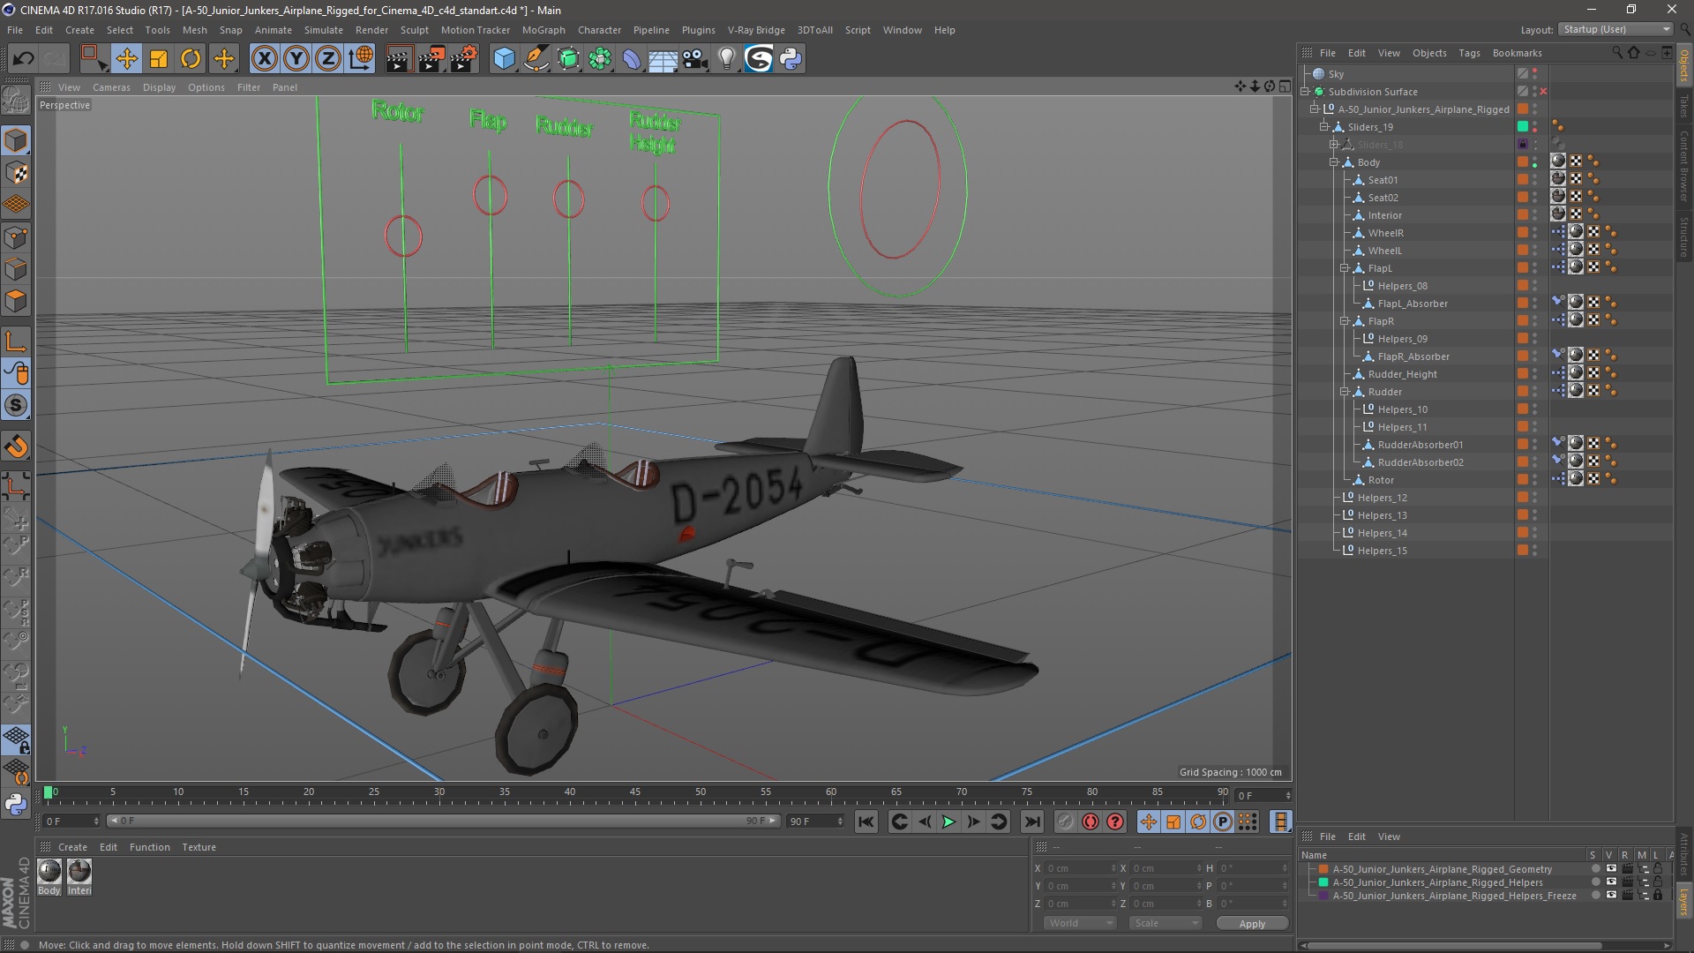Add a subdivision surface generator
Image resolution: width=1694 pixels, height=953 pixels.
[x=568, y=59]
